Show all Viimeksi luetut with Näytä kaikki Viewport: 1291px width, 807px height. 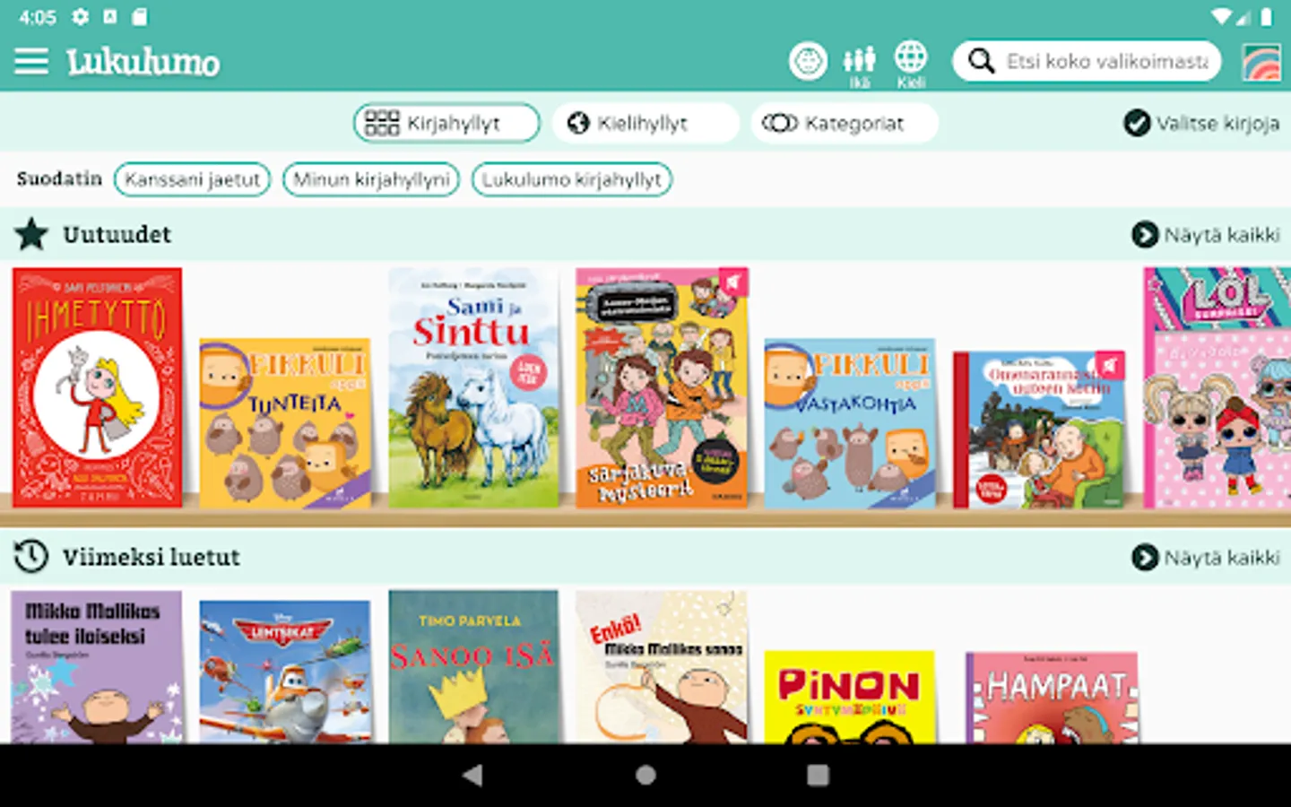tap(1206, 558)
